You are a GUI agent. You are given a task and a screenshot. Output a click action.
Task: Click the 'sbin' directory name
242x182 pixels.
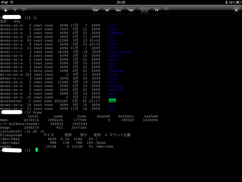pos(113,82)
